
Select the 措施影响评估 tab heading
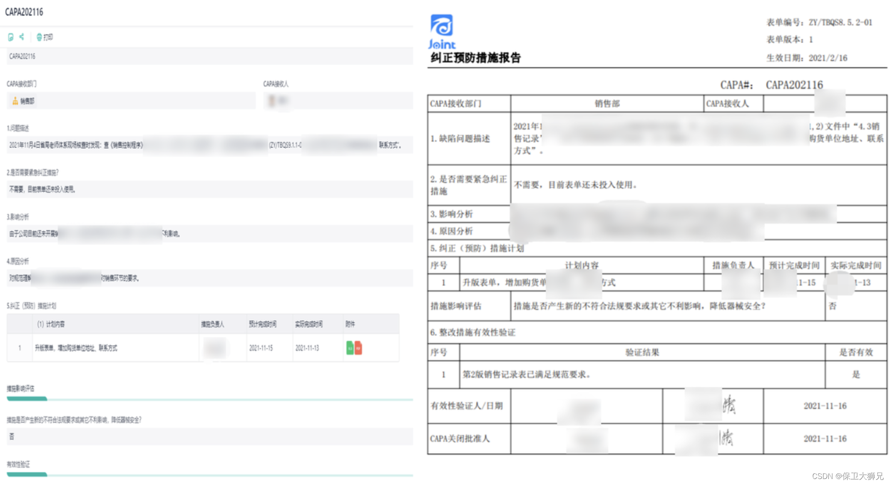tap(21, 389)
